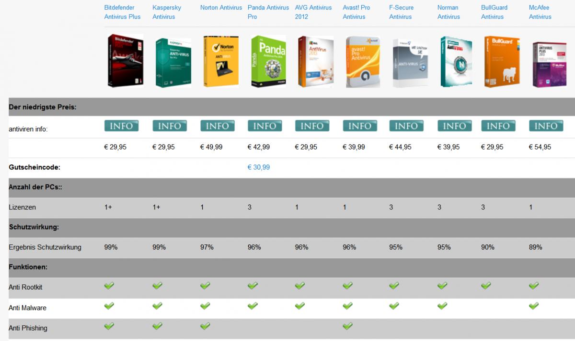Click the Anti Malware checkmark for McAfee
Screen dimensions: 575x341
click(x=534, y=306)
